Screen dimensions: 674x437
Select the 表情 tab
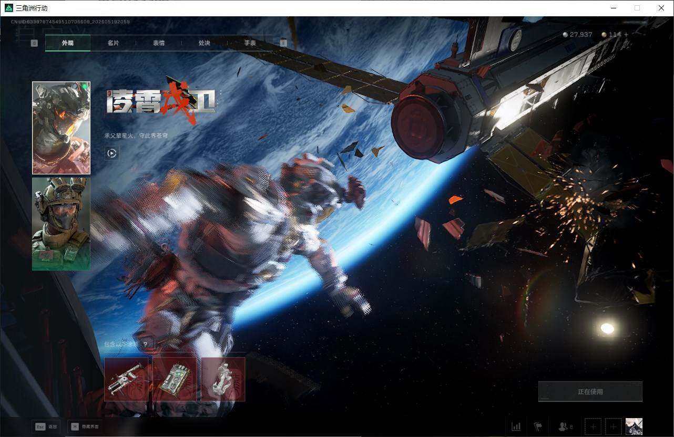click(159, 43)
